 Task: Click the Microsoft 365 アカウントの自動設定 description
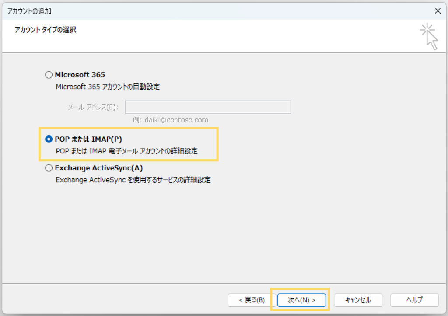[108, 87]
